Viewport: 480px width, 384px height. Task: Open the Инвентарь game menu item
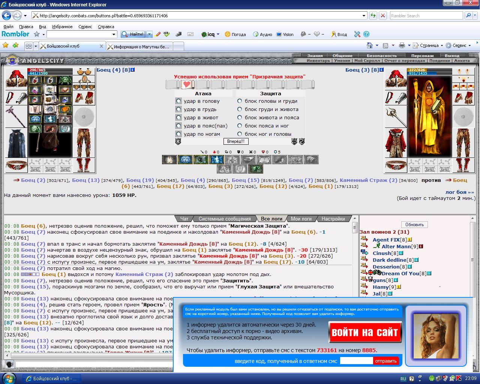coord(318,60)
